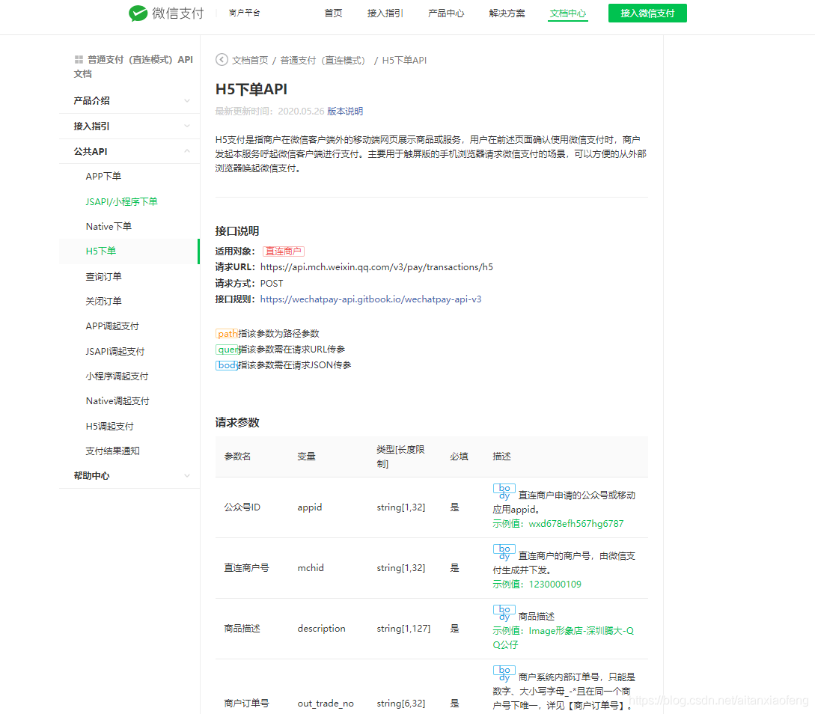Open the 版本说明 link
The height and width of the screenshot is (714, 815).
coord(345,110)
